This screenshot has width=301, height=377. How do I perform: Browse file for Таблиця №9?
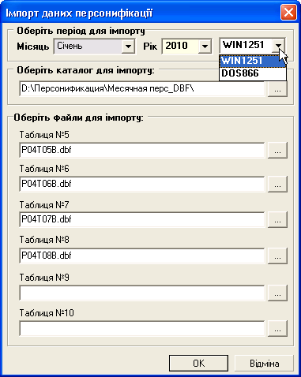tap(277, 293)
